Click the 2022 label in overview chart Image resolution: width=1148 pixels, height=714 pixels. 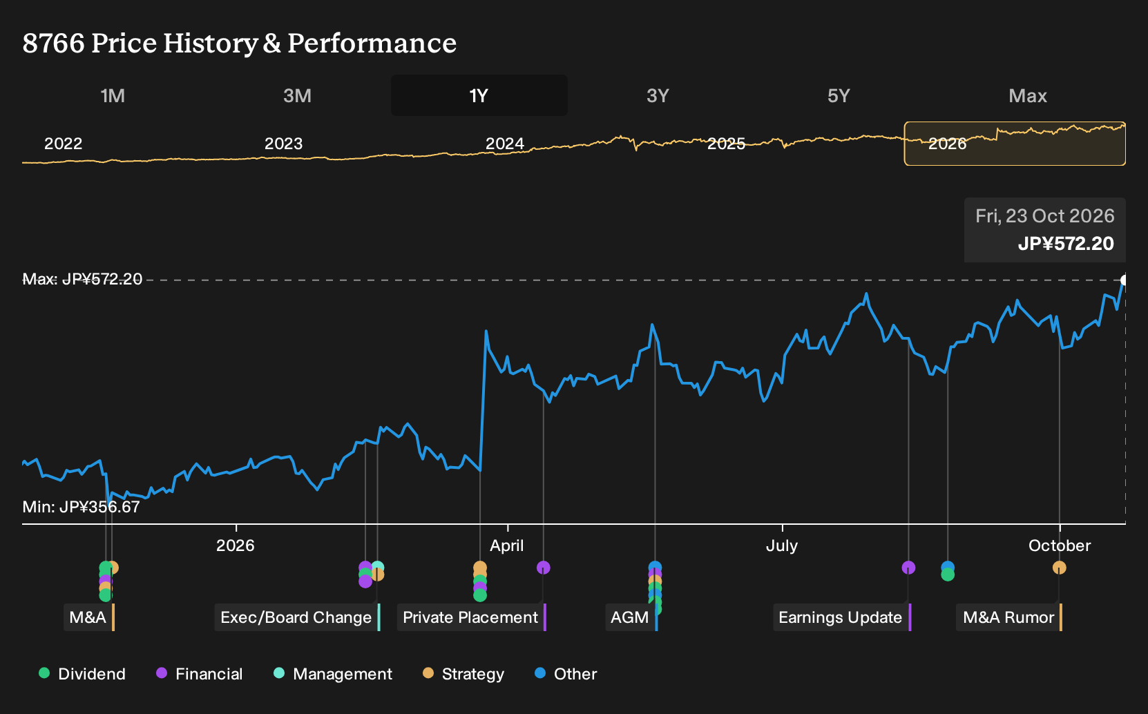[63, 144]
